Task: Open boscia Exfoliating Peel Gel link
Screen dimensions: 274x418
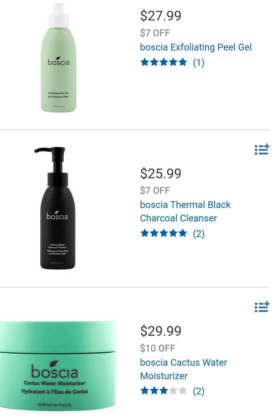Action: (x=196, y=47)
